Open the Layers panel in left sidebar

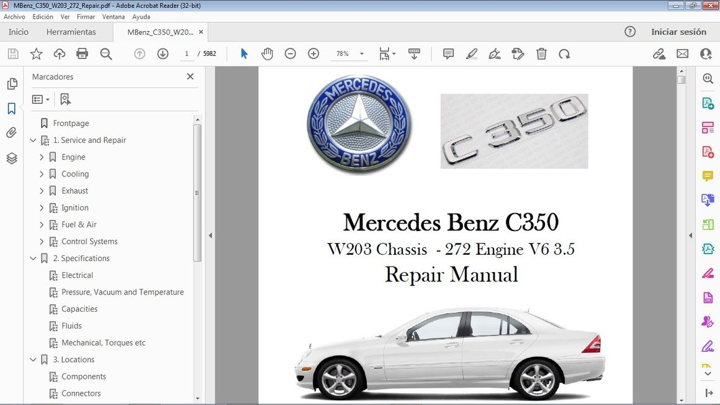coord(11,158)
